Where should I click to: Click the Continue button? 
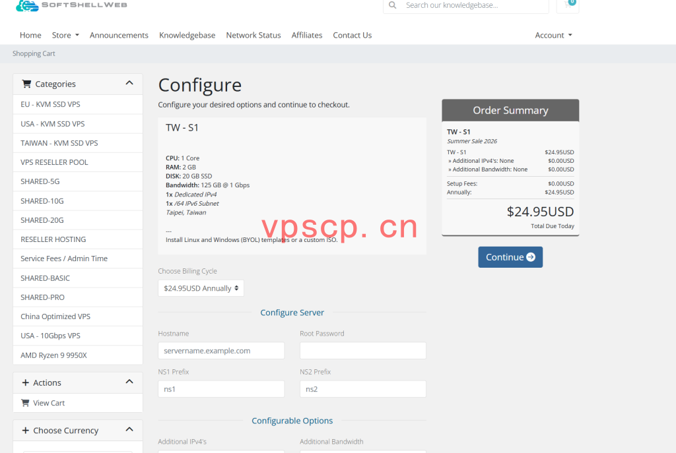(510, 257)
